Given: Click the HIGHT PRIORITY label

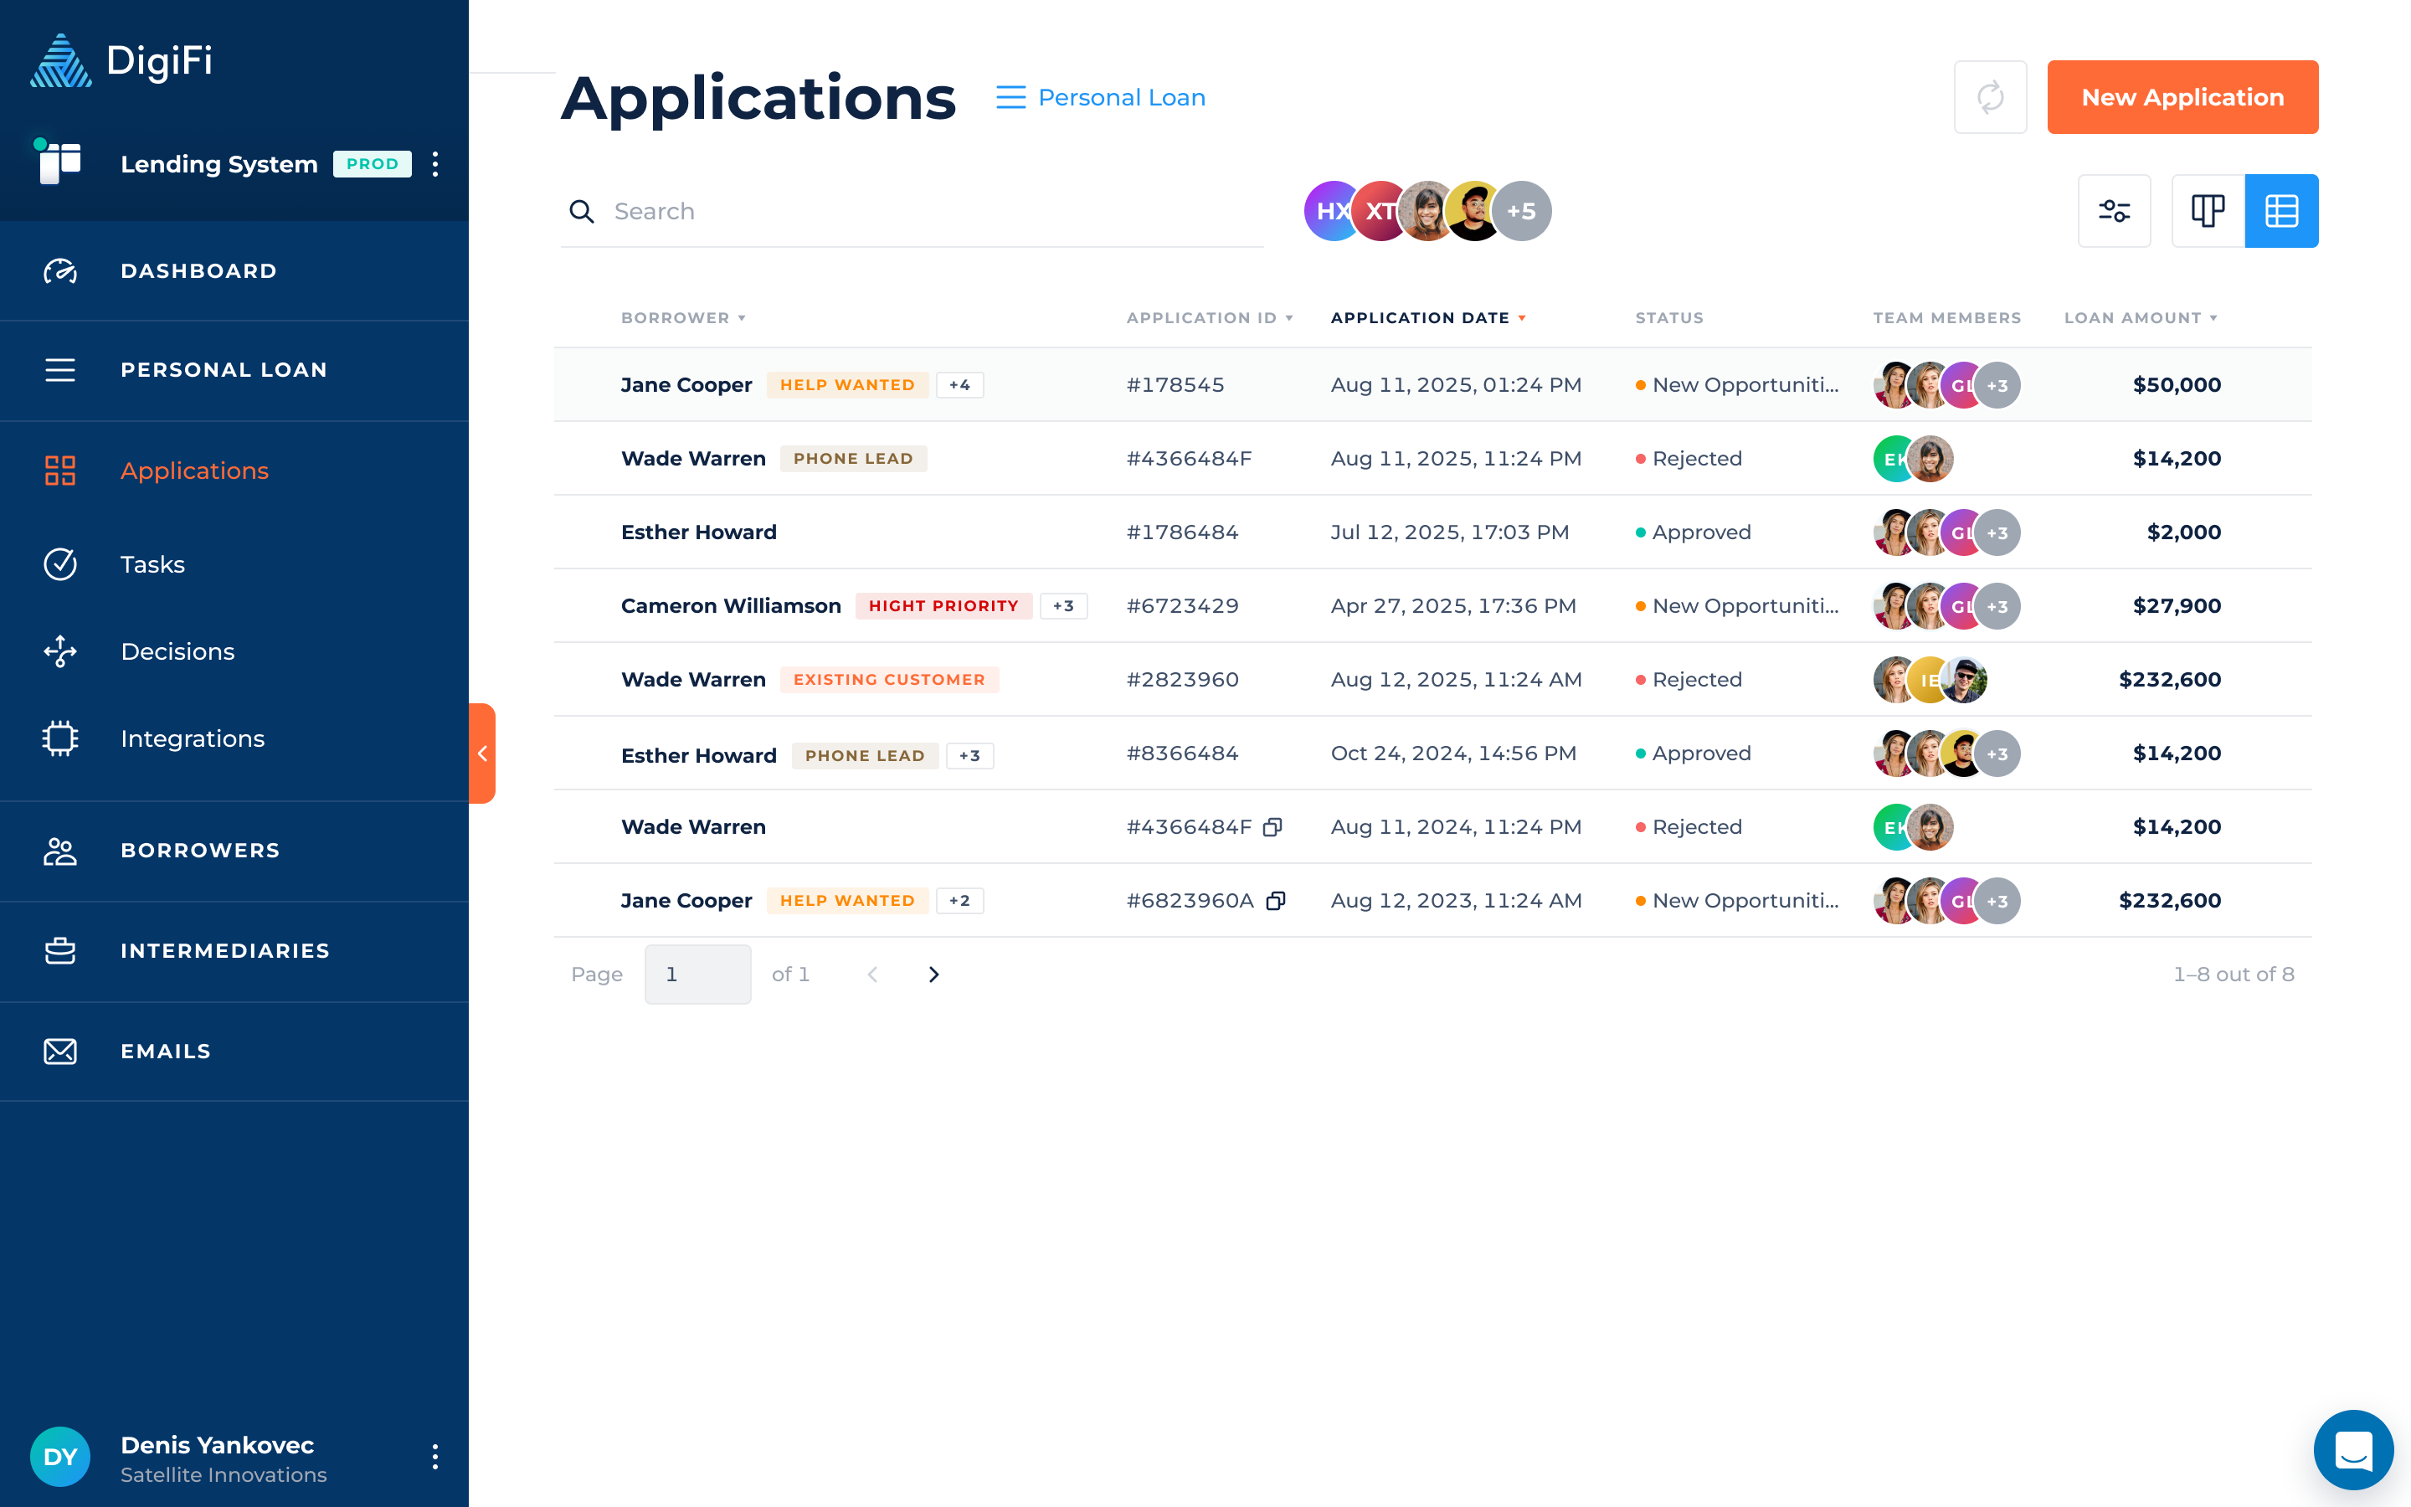Looking at the screenshot, I should pos(943,606).
